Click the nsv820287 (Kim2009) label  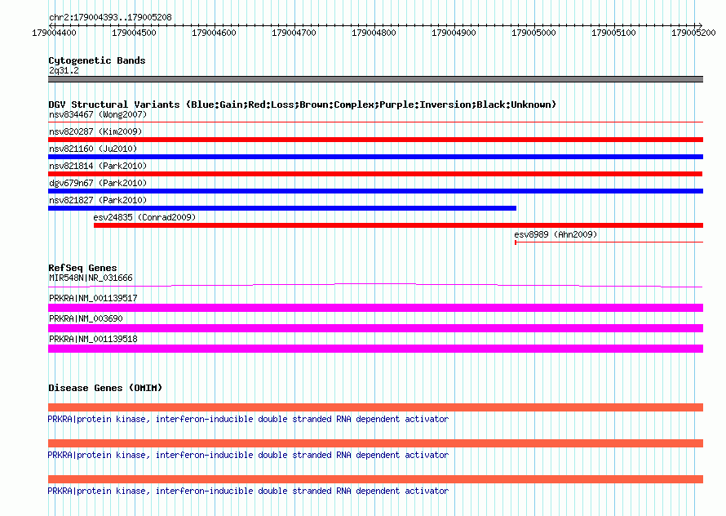click(x=95, y=131)
